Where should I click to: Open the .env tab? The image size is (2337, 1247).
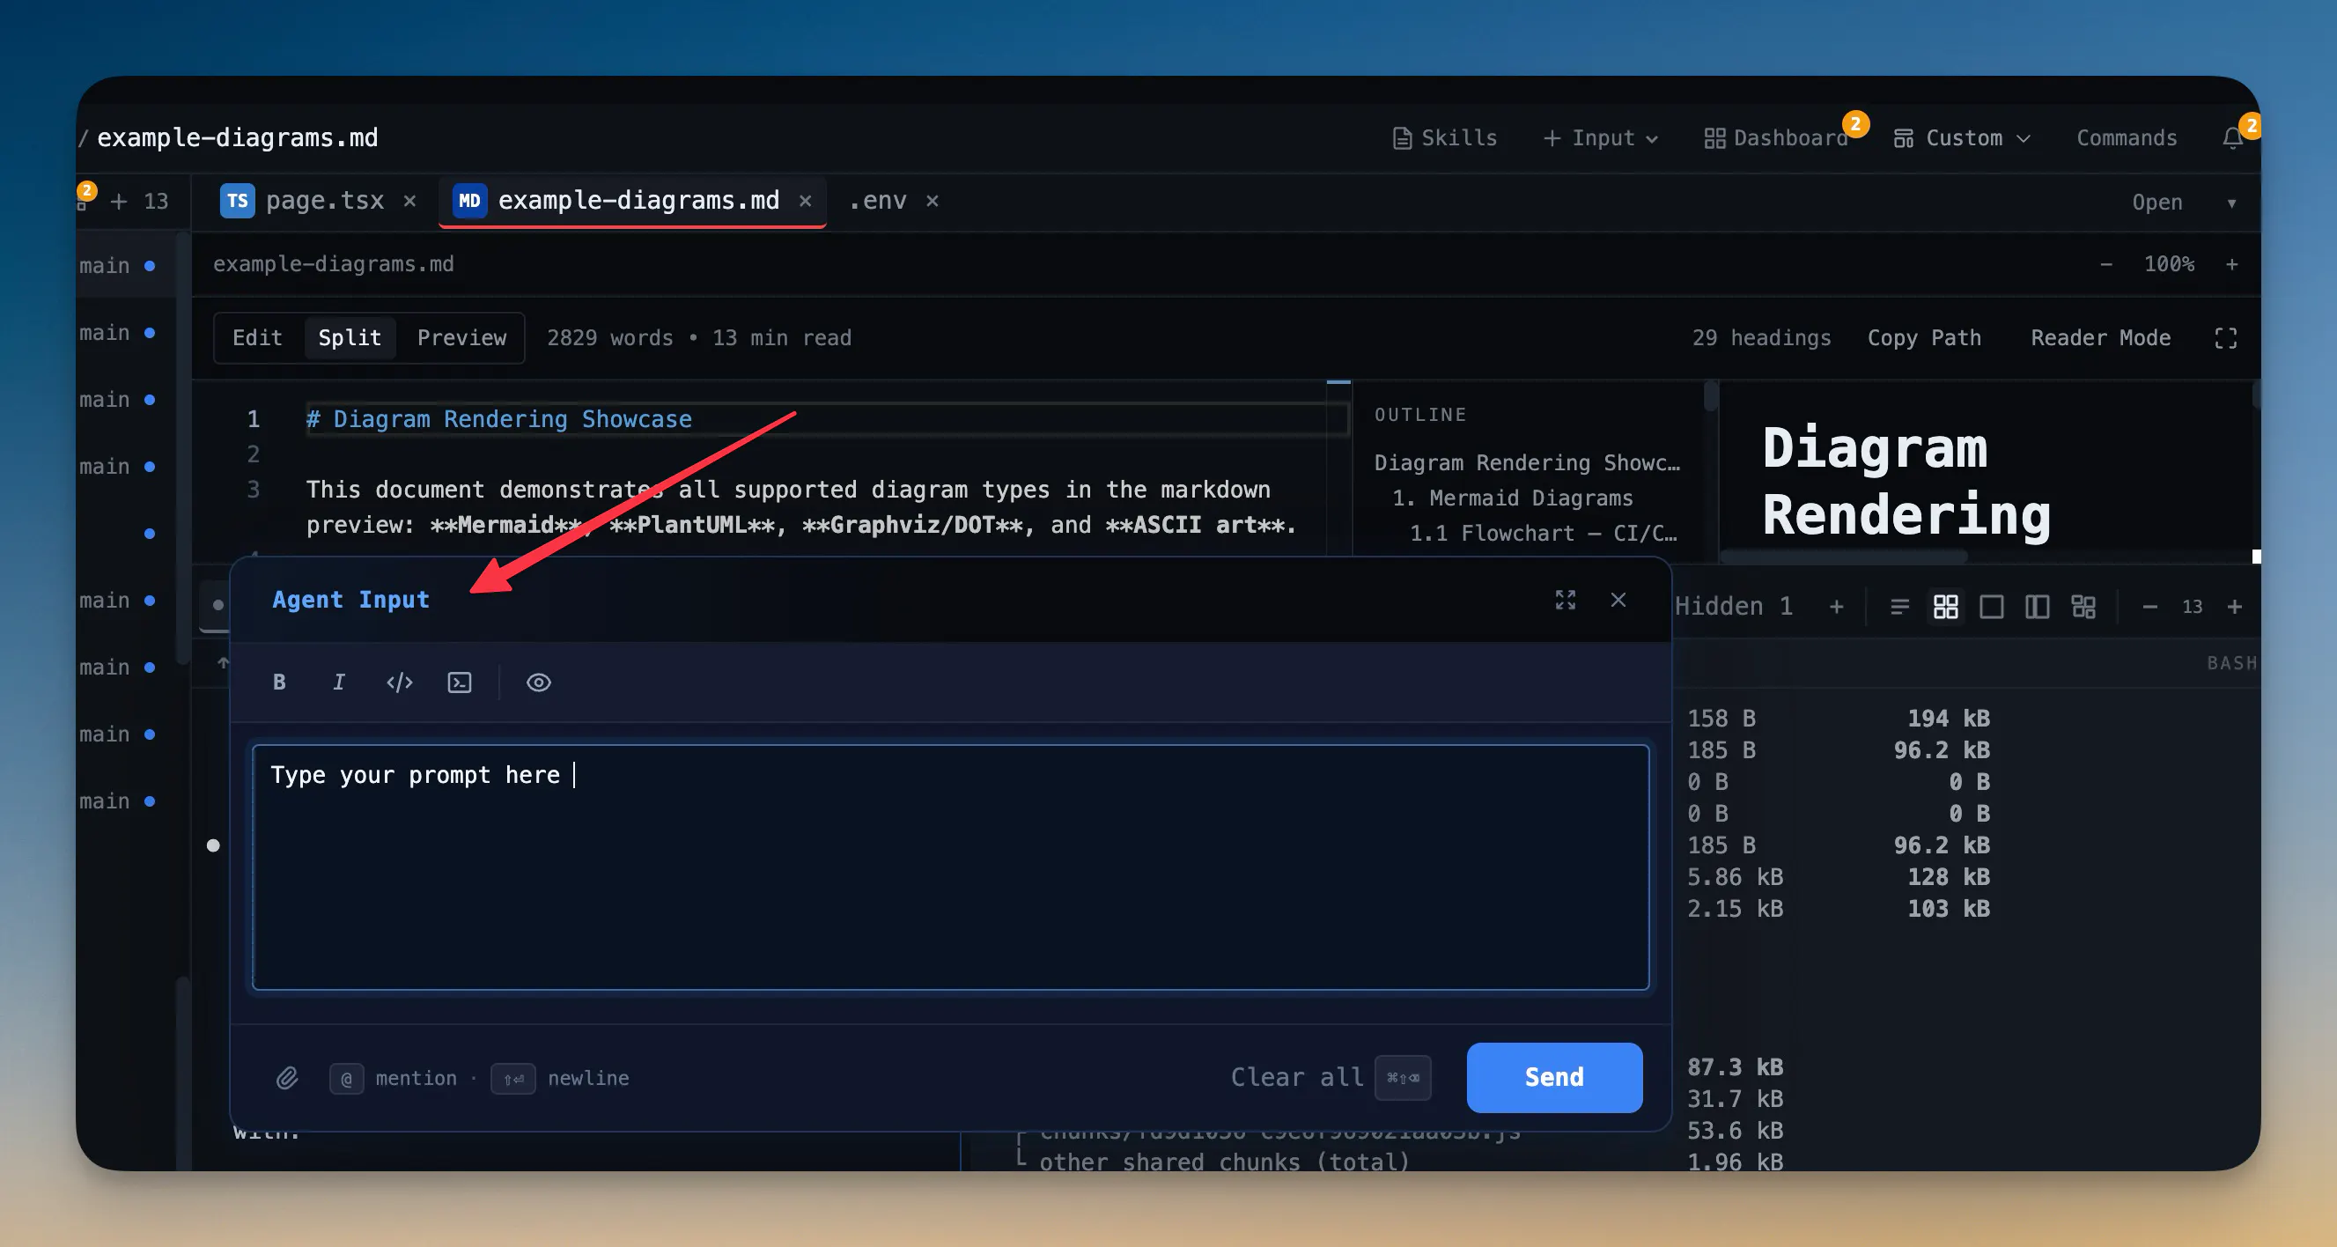[877, 200]
